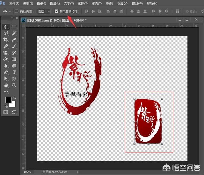The height and width of the screenshot is (175, 204).
Task: Click the 100% zoom level field
Action: 28,172
